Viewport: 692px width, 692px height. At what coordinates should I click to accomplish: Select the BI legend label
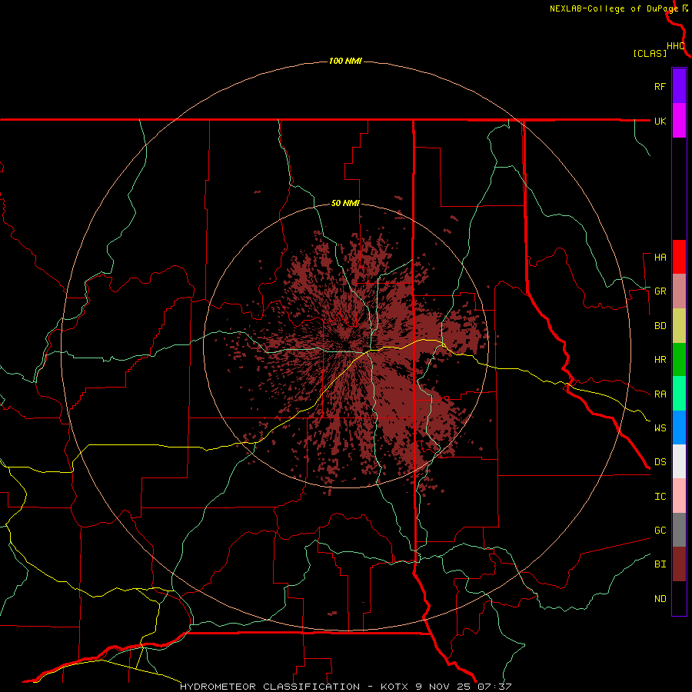point(660,564)
